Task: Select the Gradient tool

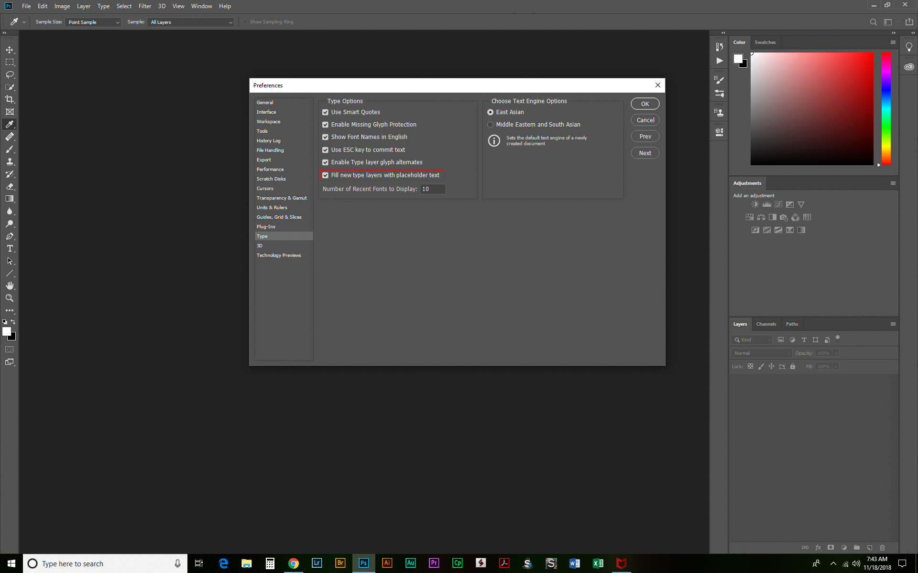Action: 10,199
